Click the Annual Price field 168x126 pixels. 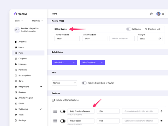coord(94,39)
